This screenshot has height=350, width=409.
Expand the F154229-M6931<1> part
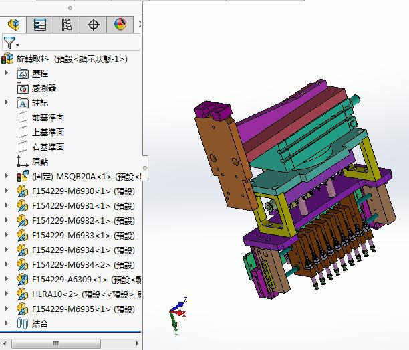pos(7,205)
